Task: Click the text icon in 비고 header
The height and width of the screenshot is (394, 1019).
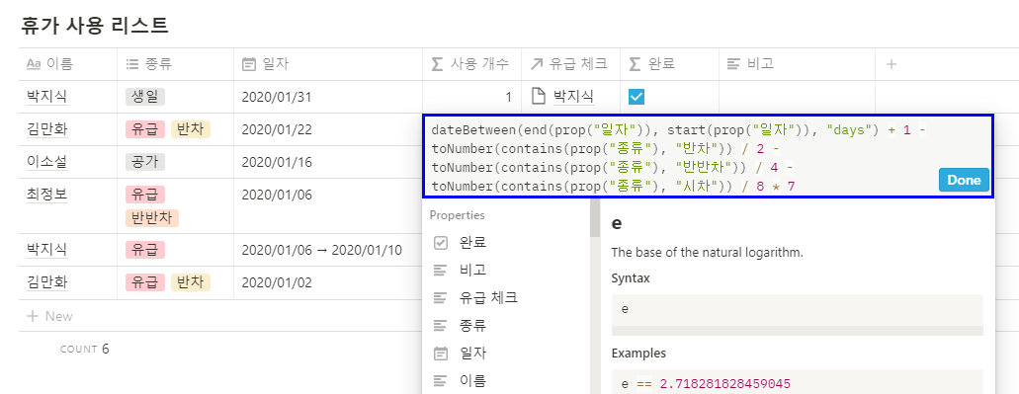Action: (x=733, y=64)
